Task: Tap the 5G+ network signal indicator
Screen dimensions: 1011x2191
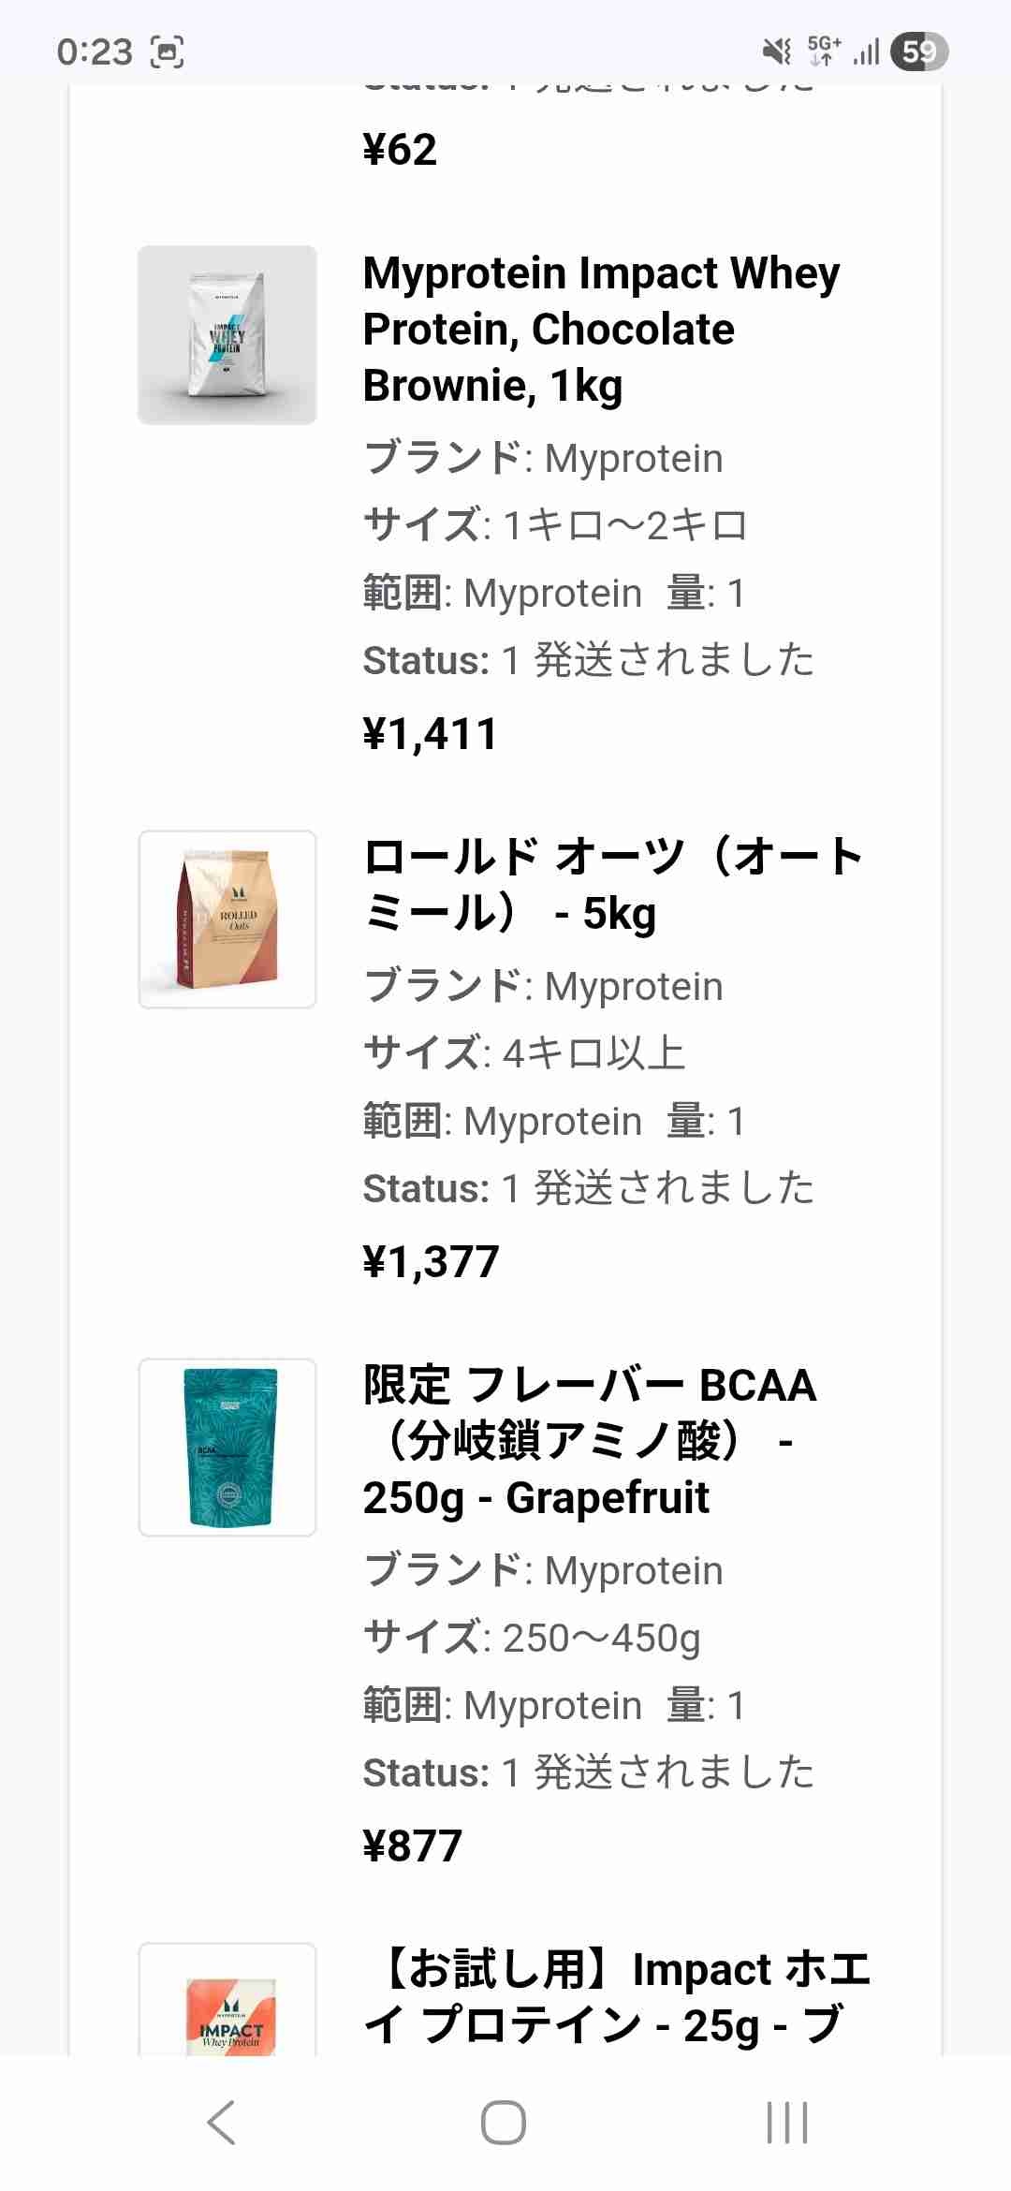Action: pos(824,51)
